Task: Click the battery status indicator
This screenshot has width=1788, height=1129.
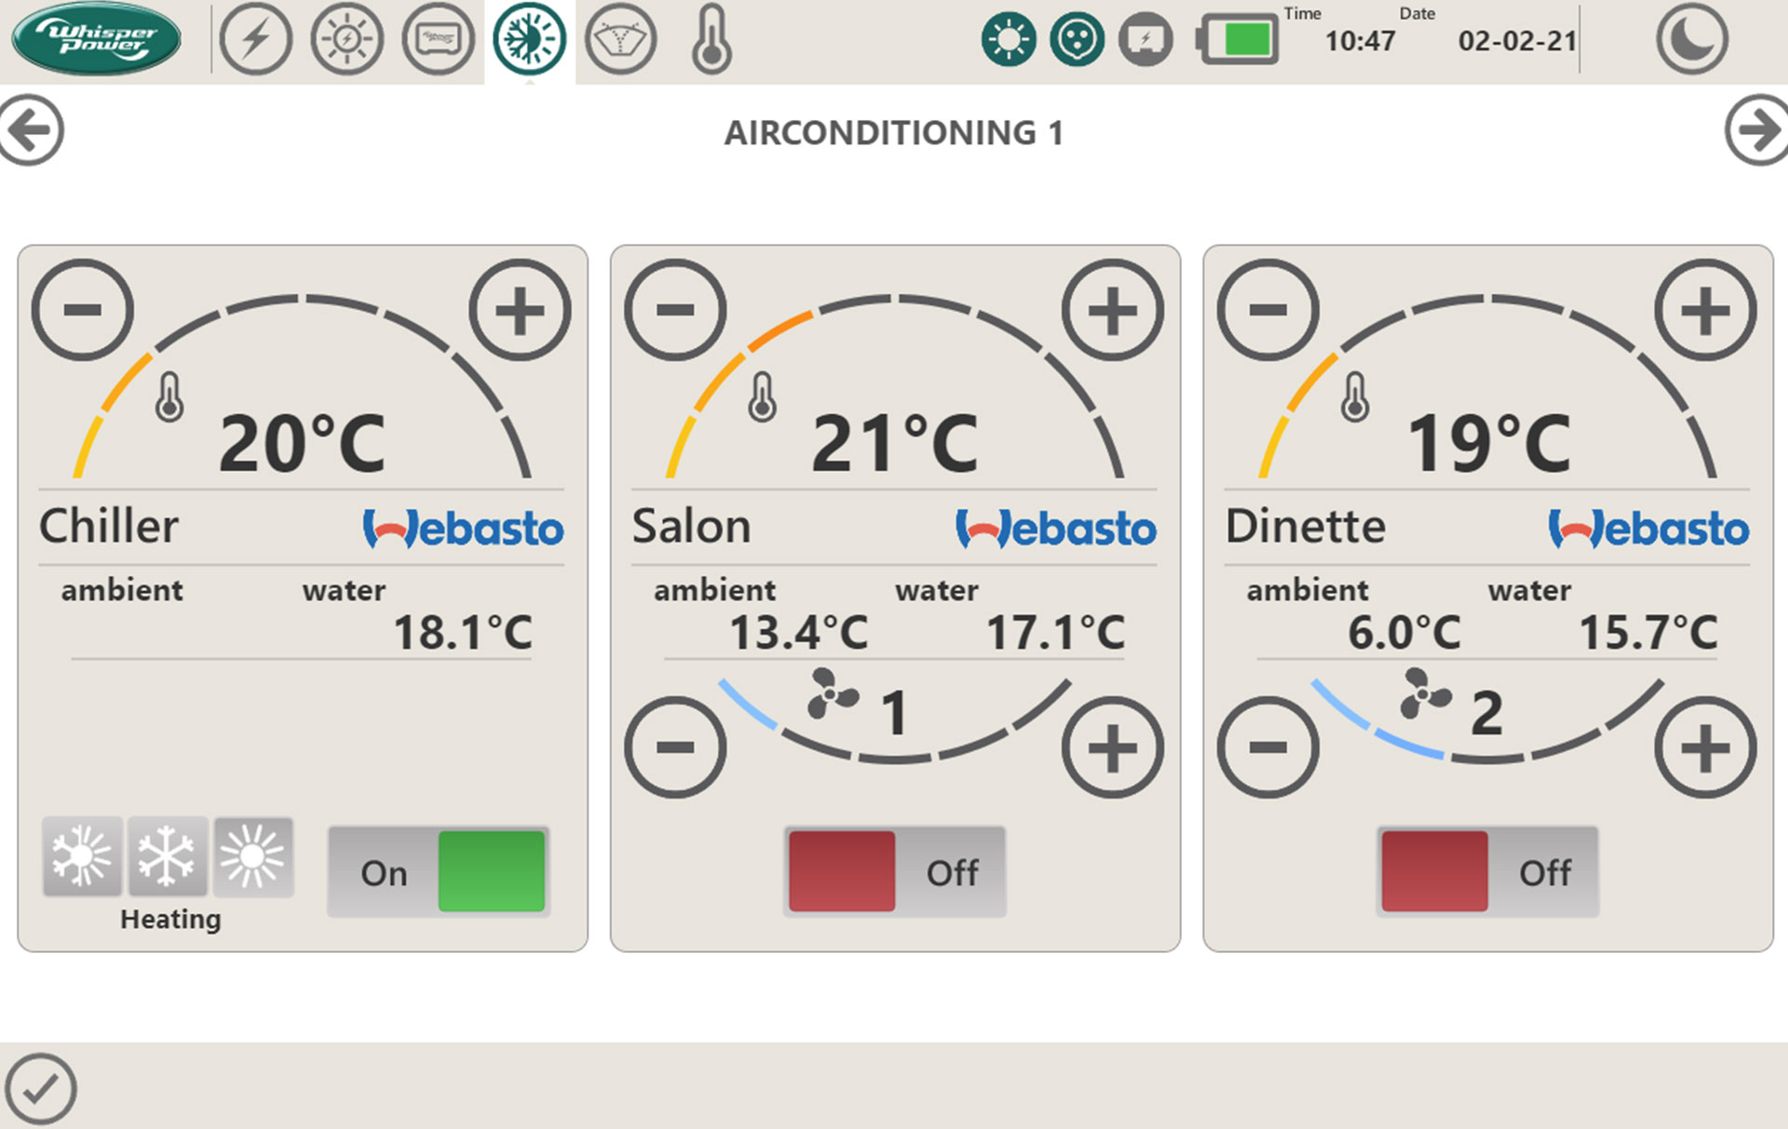Action: 1239,40
